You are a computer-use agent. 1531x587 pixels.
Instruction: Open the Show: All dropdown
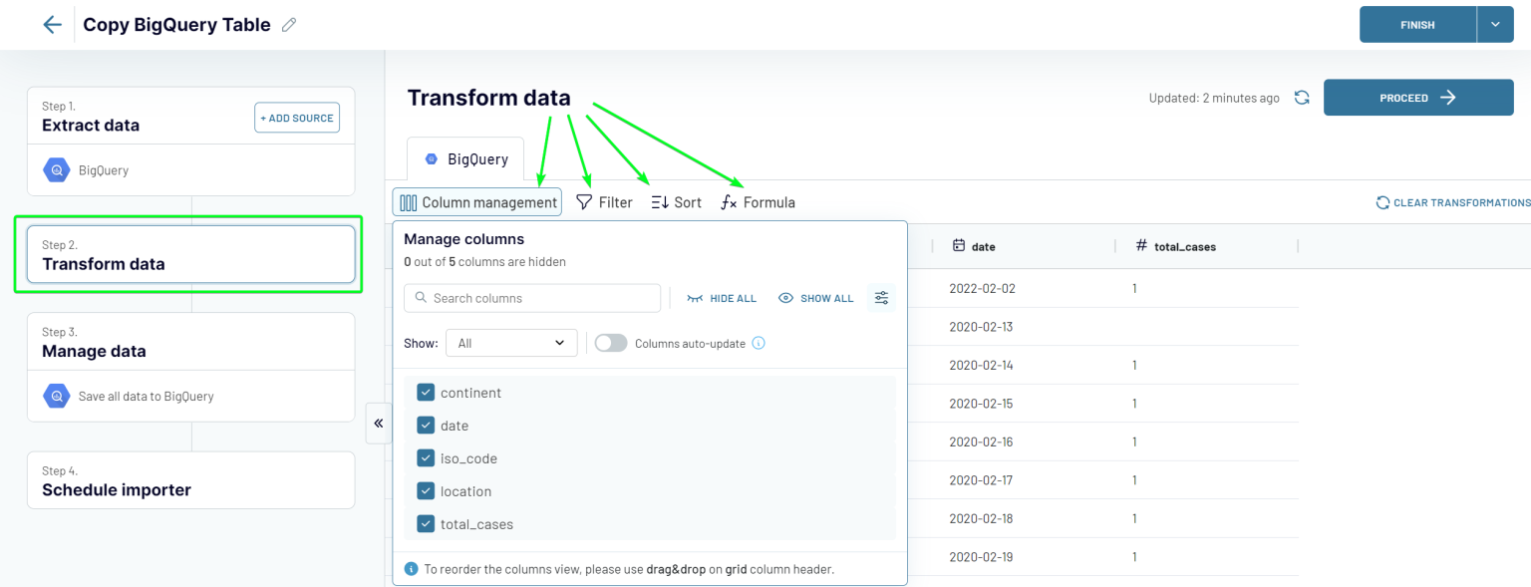[x=511, y=342]
